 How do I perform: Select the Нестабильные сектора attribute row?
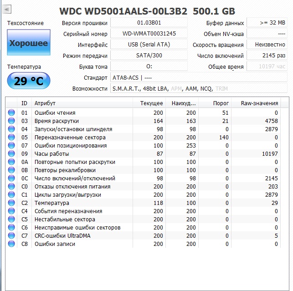[x=143, y=220]
